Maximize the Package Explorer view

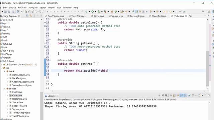(x=41, y=16)
